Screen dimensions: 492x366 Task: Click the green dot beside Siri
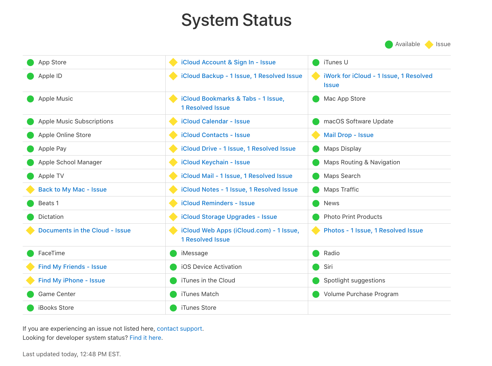(316, 267)
